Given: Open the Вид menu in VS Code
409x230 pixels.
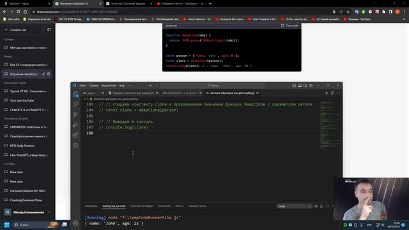Looking at the screenshot, I should click(x=122, y=85).
